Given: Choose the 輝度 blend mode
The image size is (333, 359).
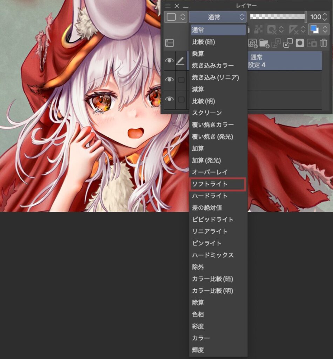Looking at the screenshot, I should 218,350.
